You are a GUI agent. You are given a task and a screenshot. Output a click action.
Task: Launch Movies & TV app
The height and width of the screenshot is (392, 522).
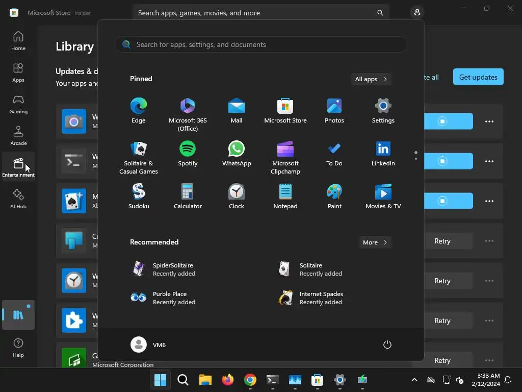[383, 197]
